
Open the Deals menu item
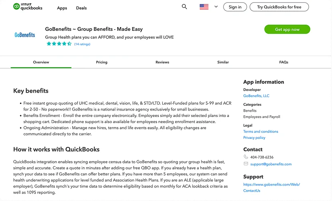81,8
